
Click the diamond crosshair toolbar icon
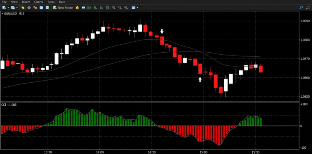(x=29, y=8)
